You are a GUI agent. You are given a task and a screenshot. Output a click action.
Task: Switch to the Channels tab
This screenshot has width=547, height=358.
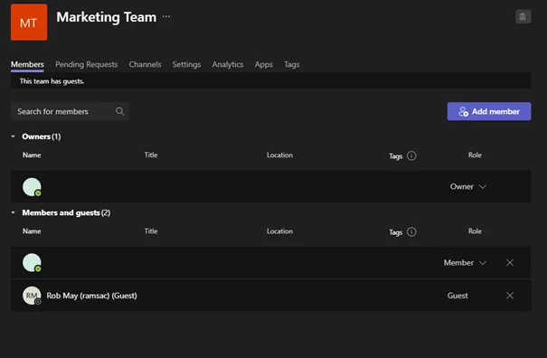point(146,64)
